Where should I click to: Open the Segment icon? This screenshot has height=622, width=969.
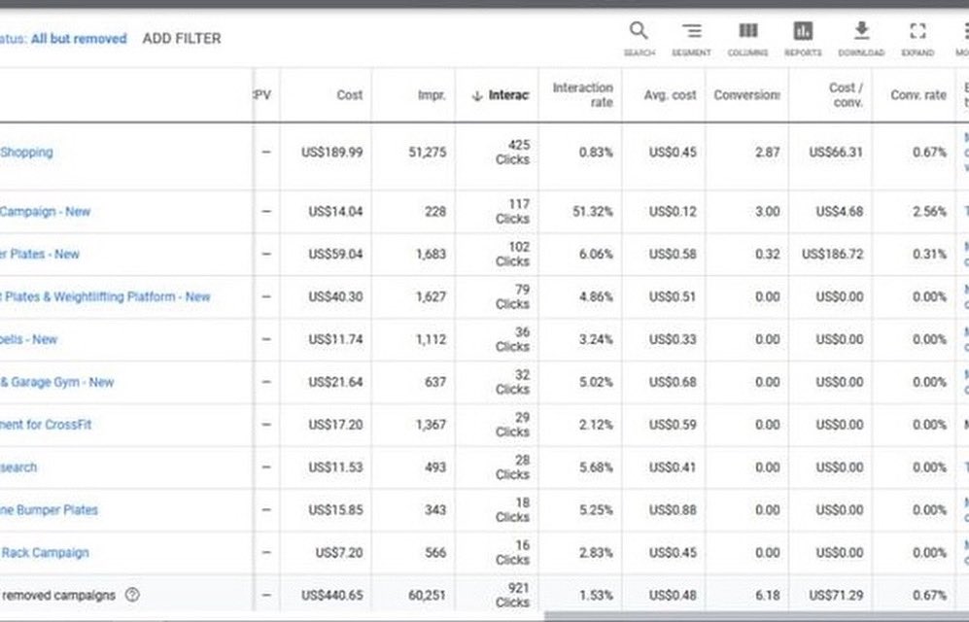[x=691, y=30]
